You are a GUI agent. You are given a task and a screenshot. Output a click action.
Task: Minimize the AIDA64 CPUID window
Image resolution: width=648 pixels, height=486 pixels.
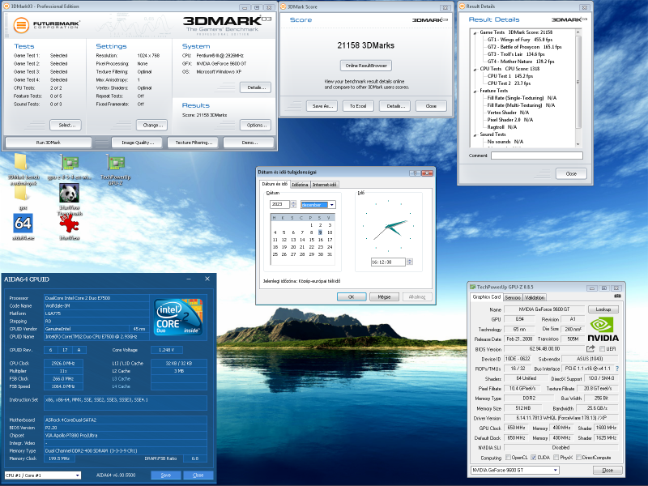tap(189, 279)
